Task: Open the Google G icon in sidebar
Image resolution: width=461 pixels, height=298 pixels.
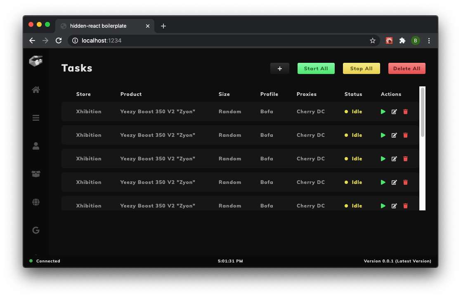Action: click(36, 230)
